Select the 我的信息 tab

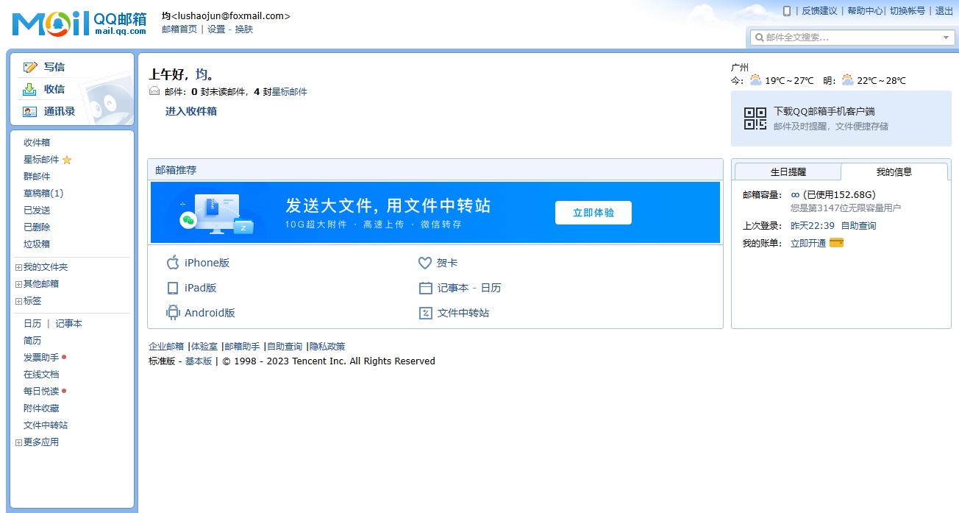tap(894, 171)
